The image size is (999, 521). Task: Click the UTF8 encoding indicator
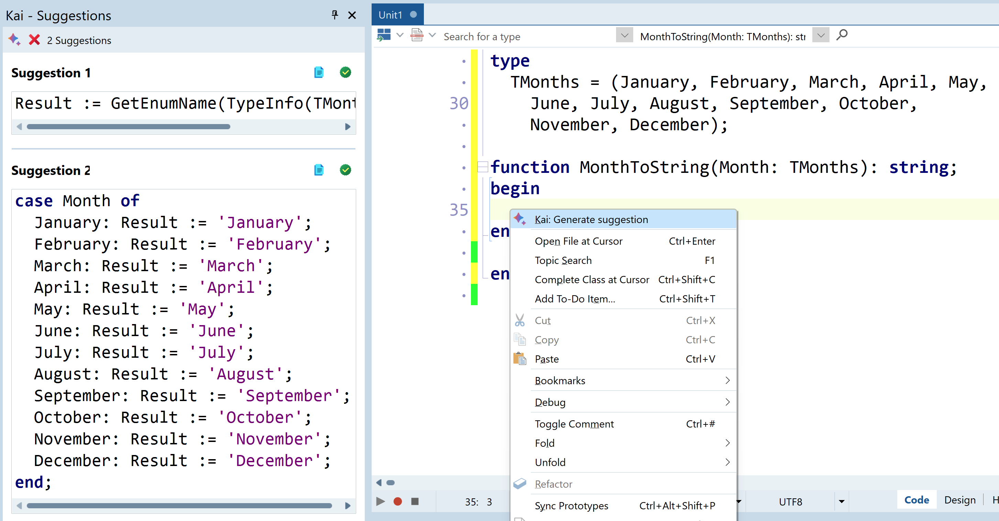pyautogui.click(x=790, y=502)
